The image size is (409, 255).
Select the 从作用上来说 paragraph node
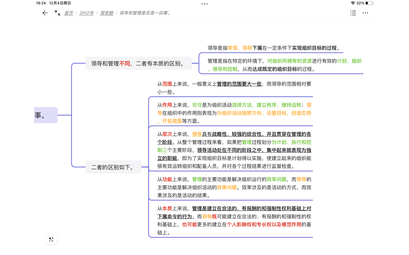tap(234, 113)
